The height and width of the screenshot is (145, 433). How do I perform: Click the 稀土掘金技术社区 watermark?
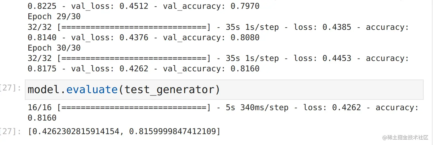click(x=405, y=138)
